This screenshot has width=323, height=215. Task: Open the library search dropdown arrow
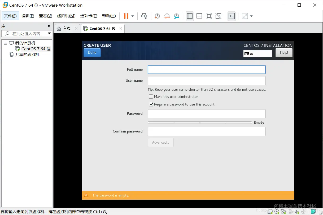click(x=49, y=34)
